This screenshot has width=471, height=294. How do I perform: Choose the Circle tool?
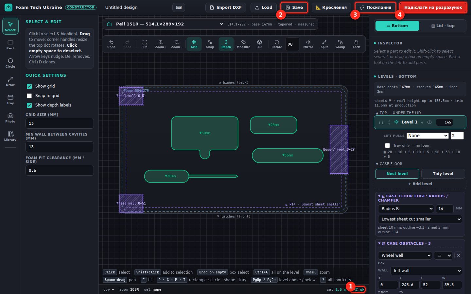point(10,63)
